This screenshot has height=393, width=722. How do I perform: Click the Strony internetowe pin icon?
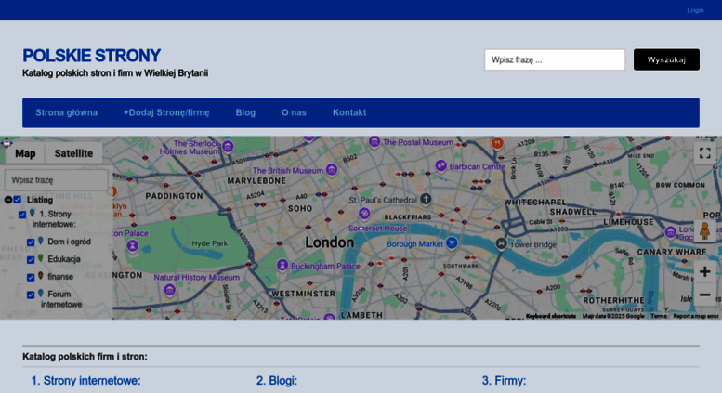pyautogui.click(x=33, y=213)
